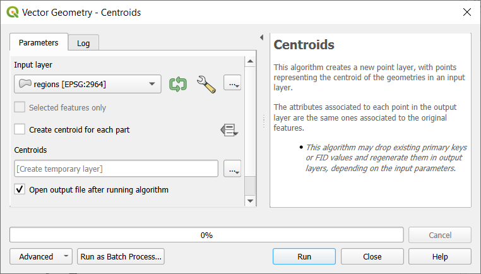
Task: Switch to the Parameters tab
Action: point(39,43)
